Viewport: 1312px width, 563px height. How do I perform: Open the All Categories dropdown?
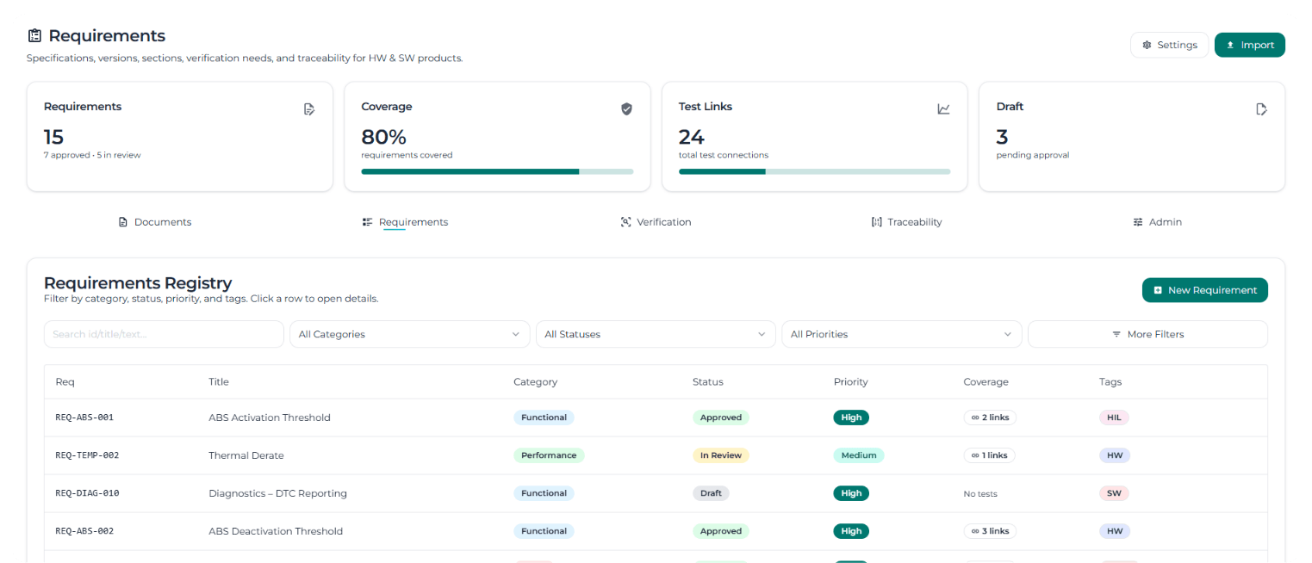[409, 334]
